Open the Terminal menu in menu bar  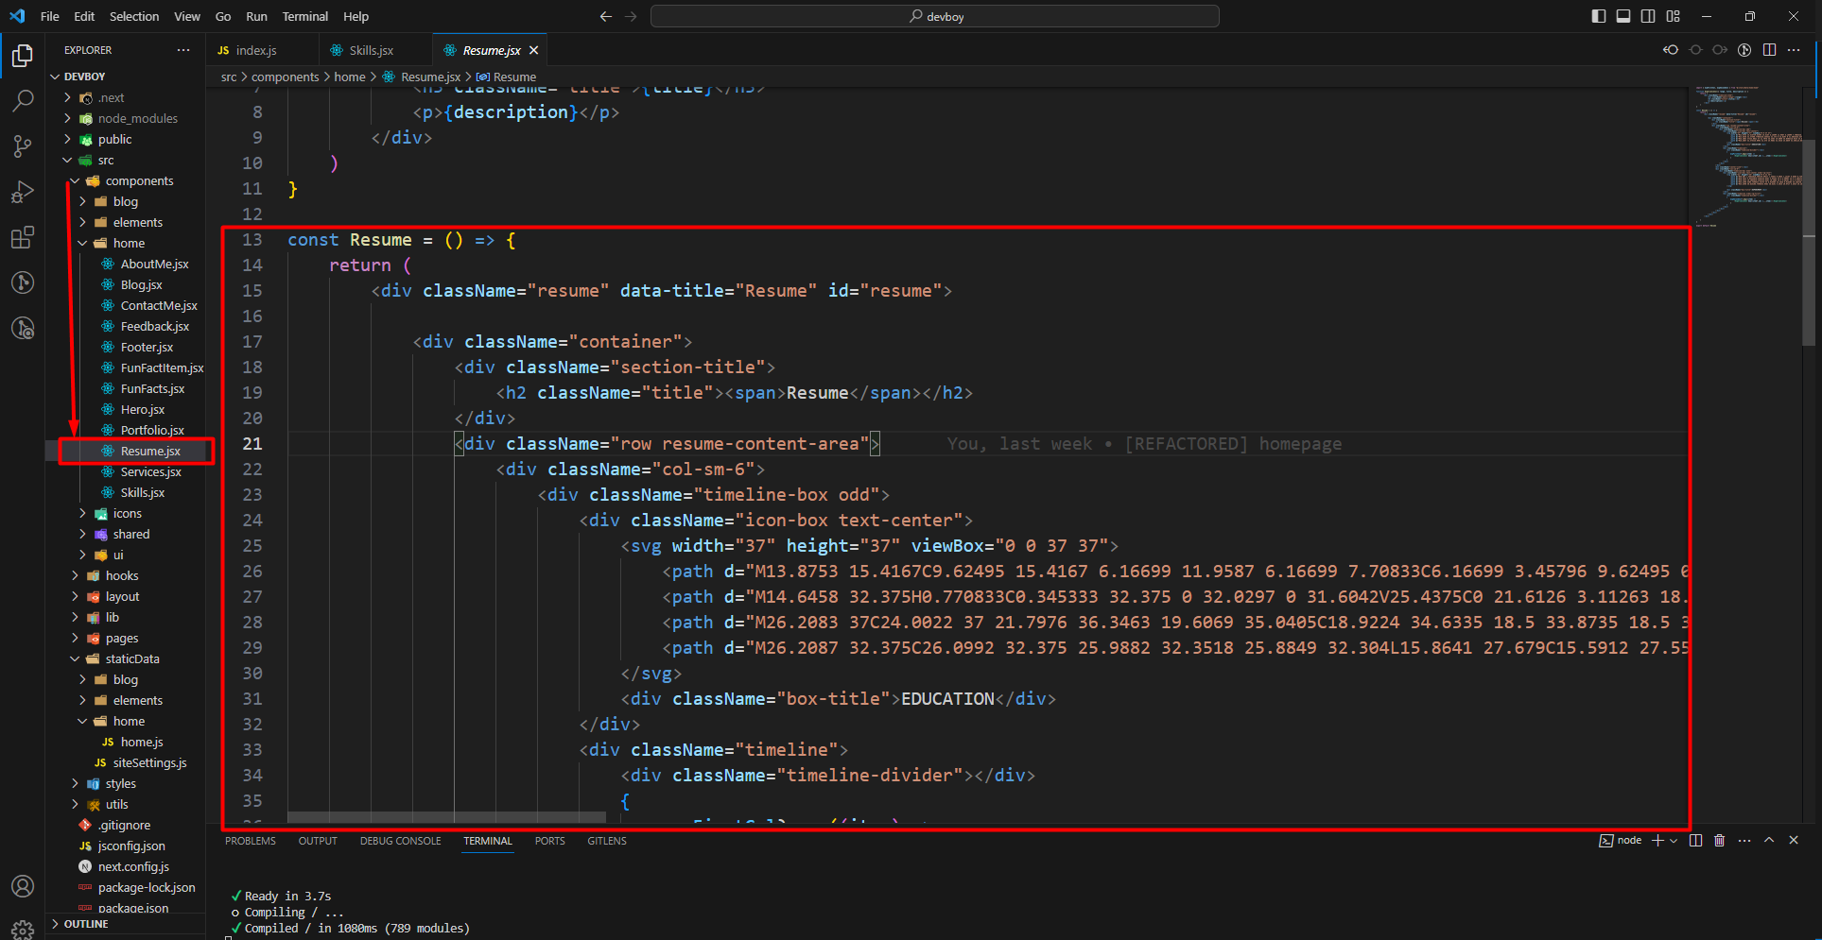tap(304, 16)
